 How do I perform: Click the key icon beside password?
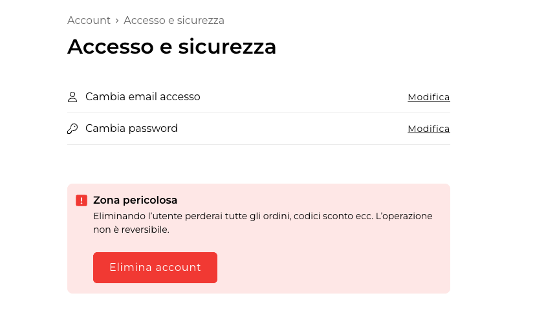click(72, 129)
